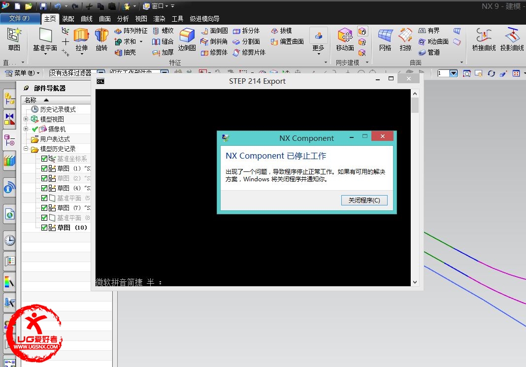The height and width of the screenshot is (367, 526).
Task: Toggle checkbox for 草图 (7) feature
Action: click(44, 208)
